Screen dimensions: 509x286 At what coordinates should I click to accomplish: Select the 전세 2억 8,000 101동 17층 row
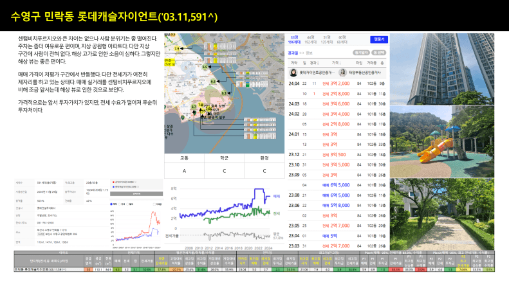pyautogui.click(x=337, y=124)
